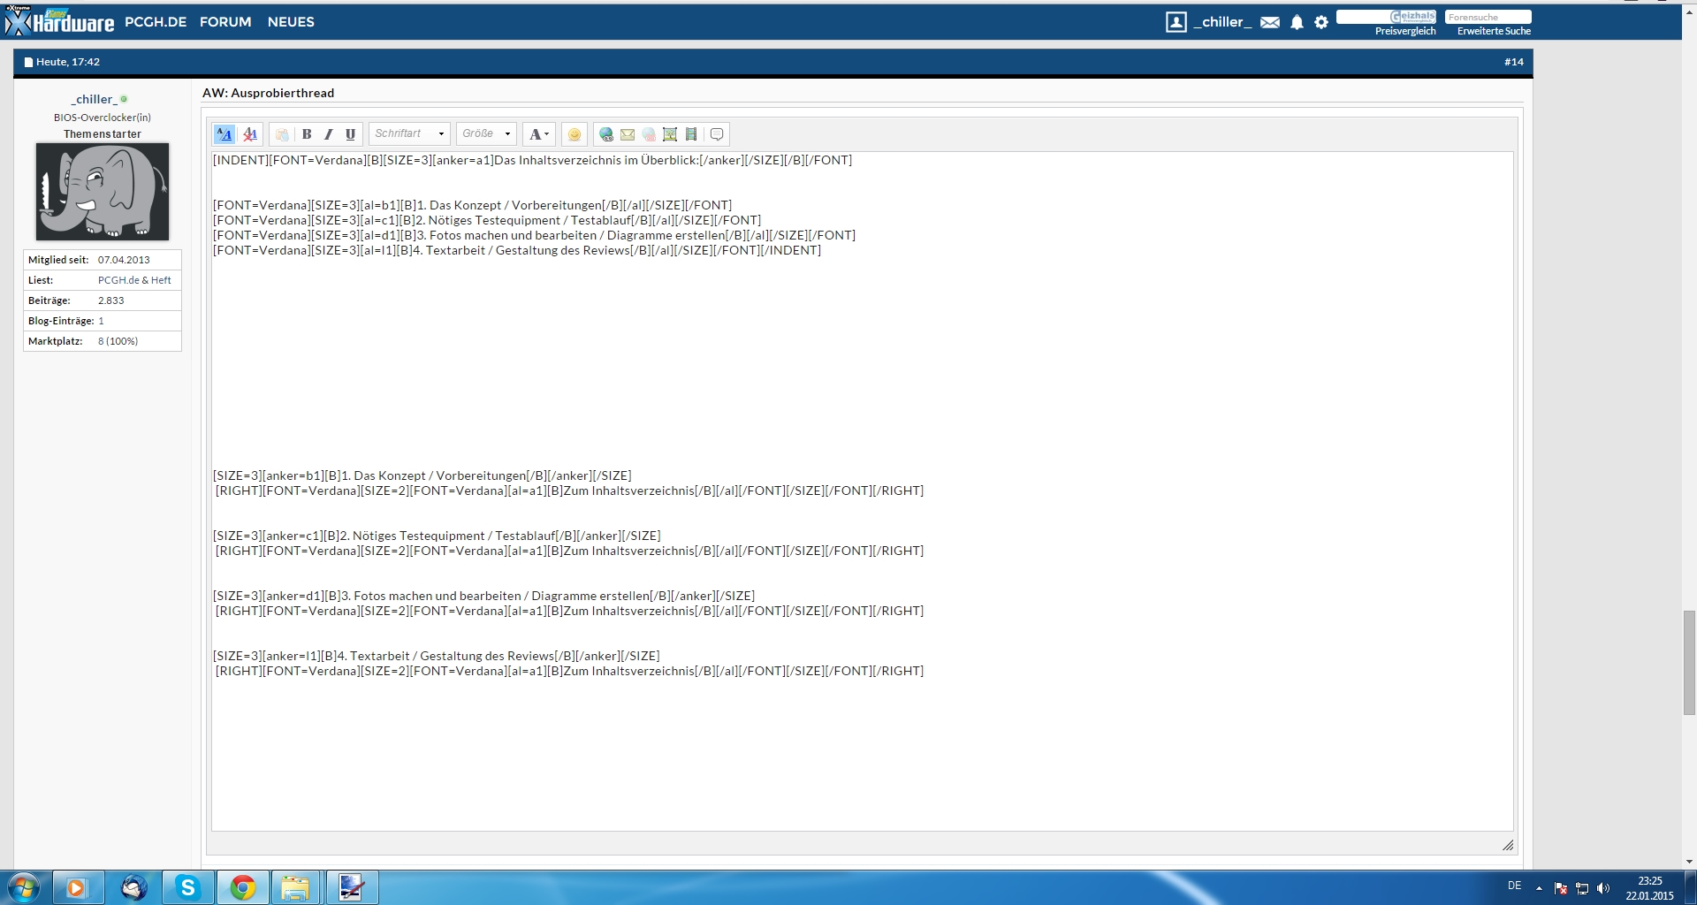Open the Thunderbird taskbar icon

pos(133,887)
